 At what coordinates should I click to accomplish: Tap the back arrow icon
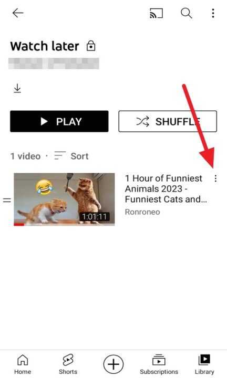tap(18, 13)
